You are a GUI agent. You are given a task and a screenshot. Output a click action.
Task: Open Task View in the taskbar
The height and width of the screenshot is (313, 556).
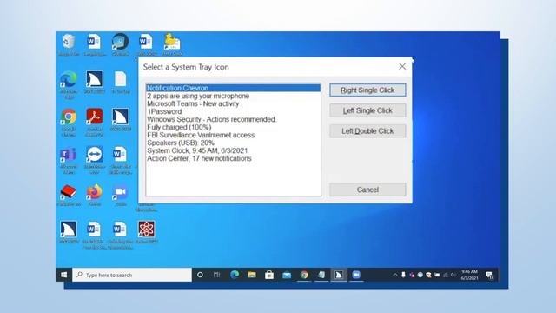click(216, 275)
